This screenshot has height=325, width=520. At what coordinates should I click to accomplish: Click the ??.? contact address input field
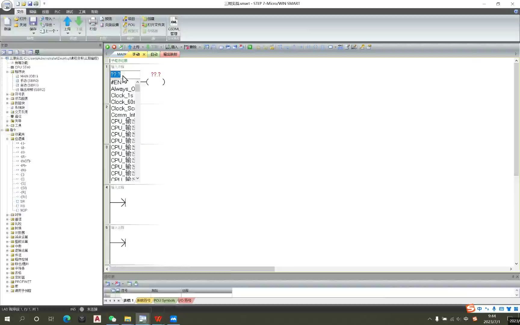pos(125,74)
